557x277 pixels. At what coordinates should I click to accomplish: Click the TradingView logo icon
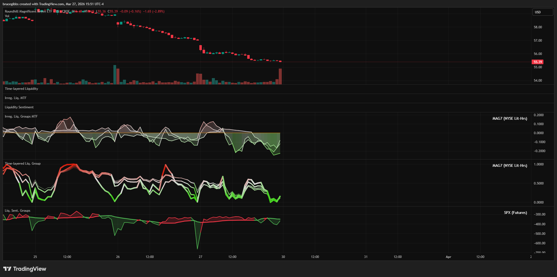tap(7, 269)
